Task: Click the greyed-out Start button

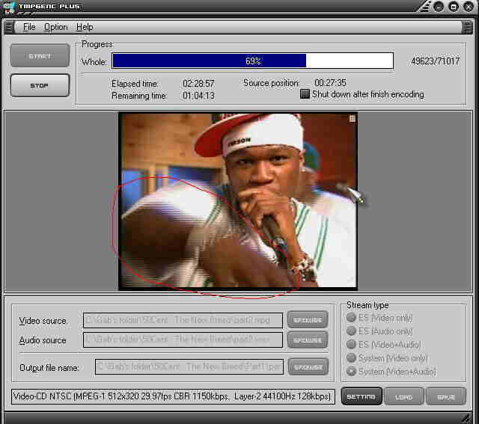Action: click(40, 56)
